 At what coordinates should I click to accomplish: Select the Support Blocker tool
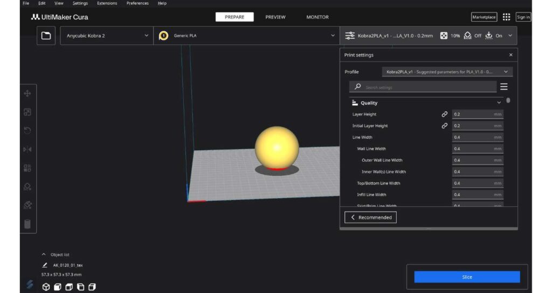pos(27,186)
